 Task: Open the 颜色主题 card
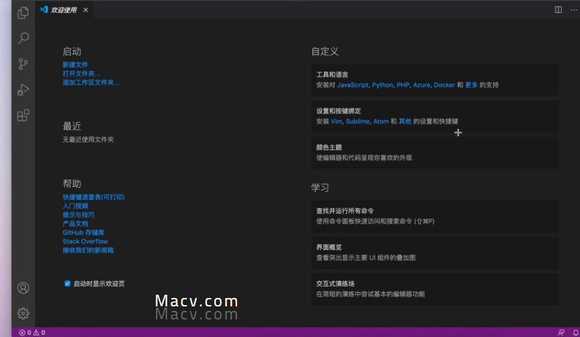pos(435,153)
